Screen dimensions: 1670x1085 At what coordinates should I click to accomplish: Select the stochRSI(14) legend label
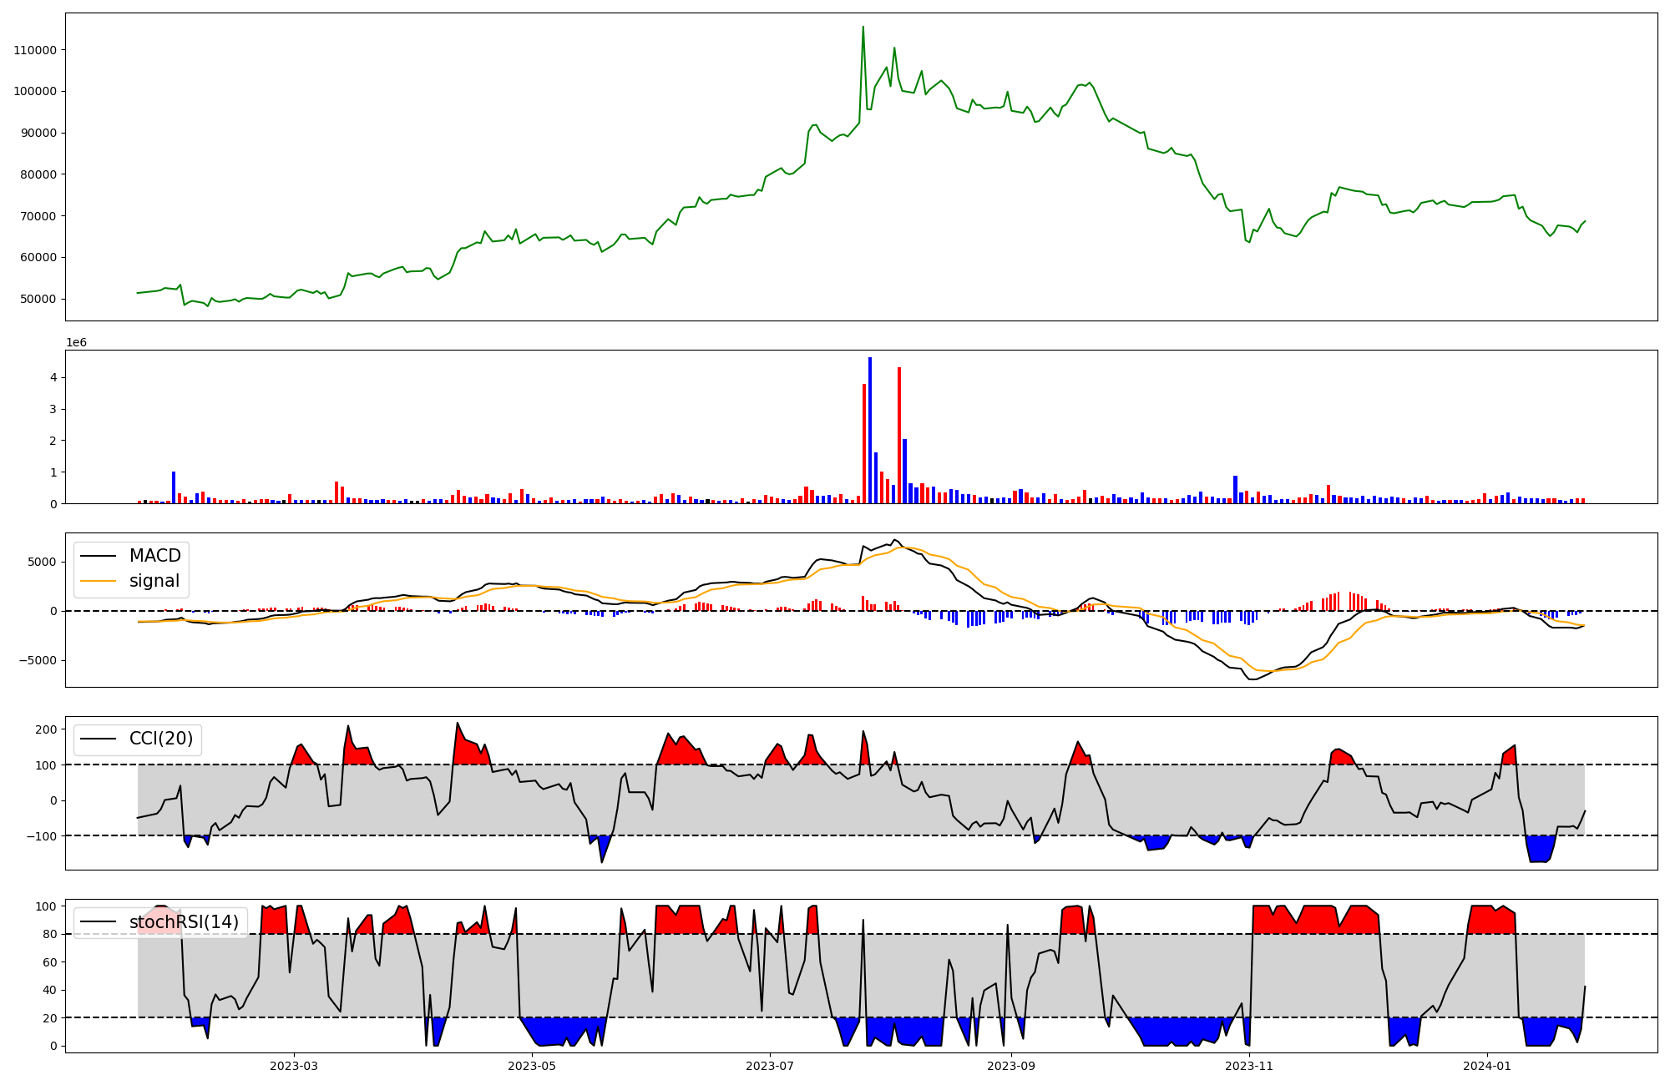tap(184, 922)
